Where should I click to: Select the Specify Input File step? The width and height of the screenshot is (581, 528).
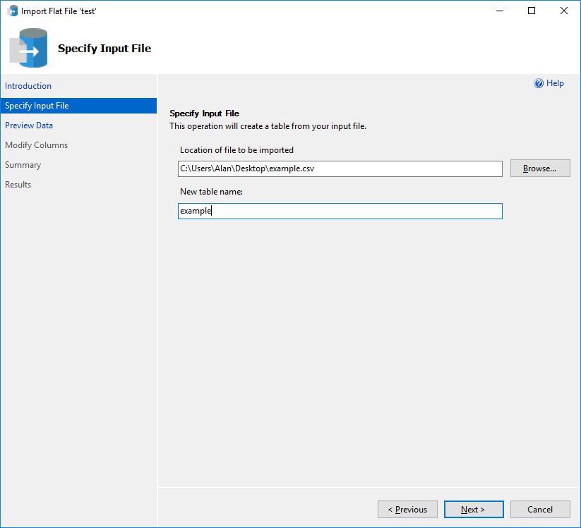click(36, 105)
